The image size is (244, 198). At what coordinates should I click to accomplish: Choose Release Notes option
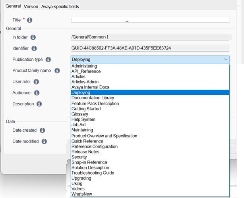150,152
